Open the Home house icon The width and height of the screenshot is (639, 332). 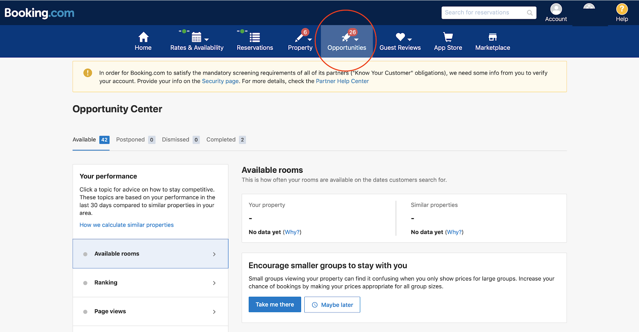click(x=143, y=37)
